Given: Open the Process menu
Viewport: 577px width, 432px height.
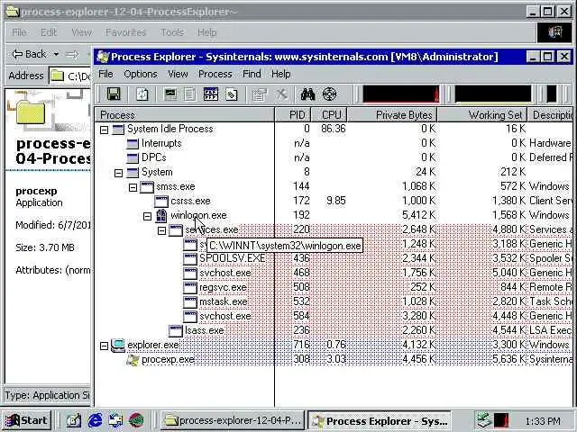Looking at the screenshot, I should tap(215, 74).
